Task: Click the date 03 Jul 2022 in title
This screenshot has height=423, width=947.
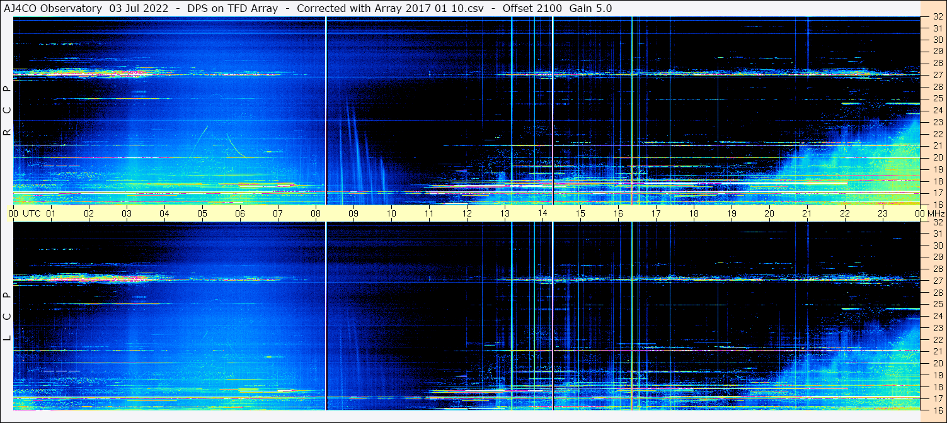Action: tap(139, 8)
